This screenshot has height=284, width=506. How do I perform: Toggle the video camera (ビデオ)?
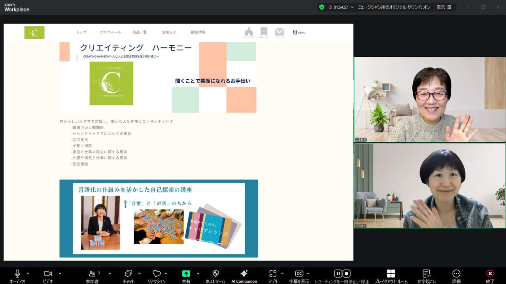48,274
